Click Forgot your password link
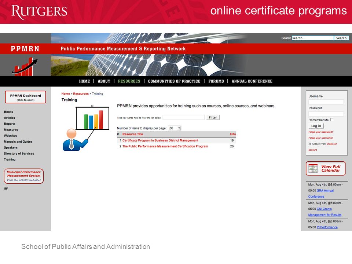352x264 pixels. 320,132
